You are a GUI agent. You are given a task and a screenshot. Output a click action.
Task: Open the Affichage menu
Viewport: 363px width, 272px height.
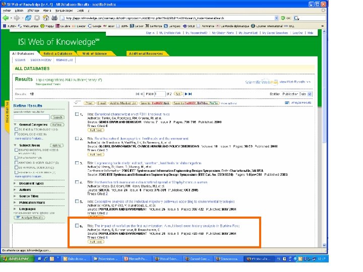[x=33, y=11]
